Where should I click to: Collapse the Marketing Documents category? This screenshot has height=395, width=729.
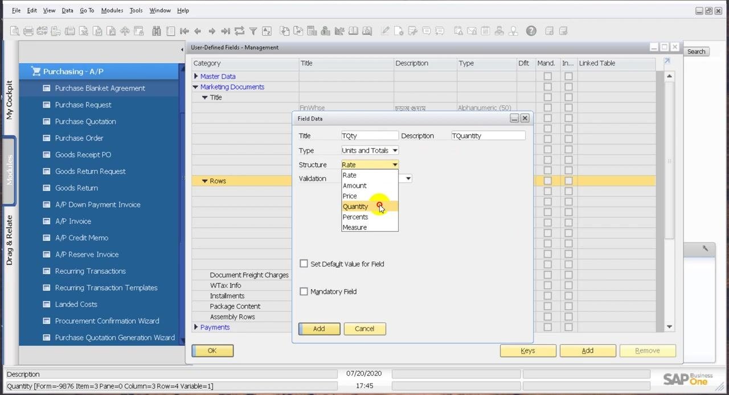tap(196, 87)
